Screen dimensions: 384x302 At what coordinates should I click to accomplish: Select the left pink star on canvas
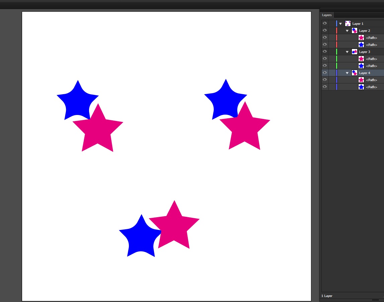(98, 129)
